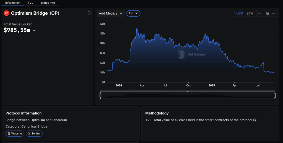The image size is (283, 143).
Task: Click the $6b y-axis label
Action: pos(103,24)
